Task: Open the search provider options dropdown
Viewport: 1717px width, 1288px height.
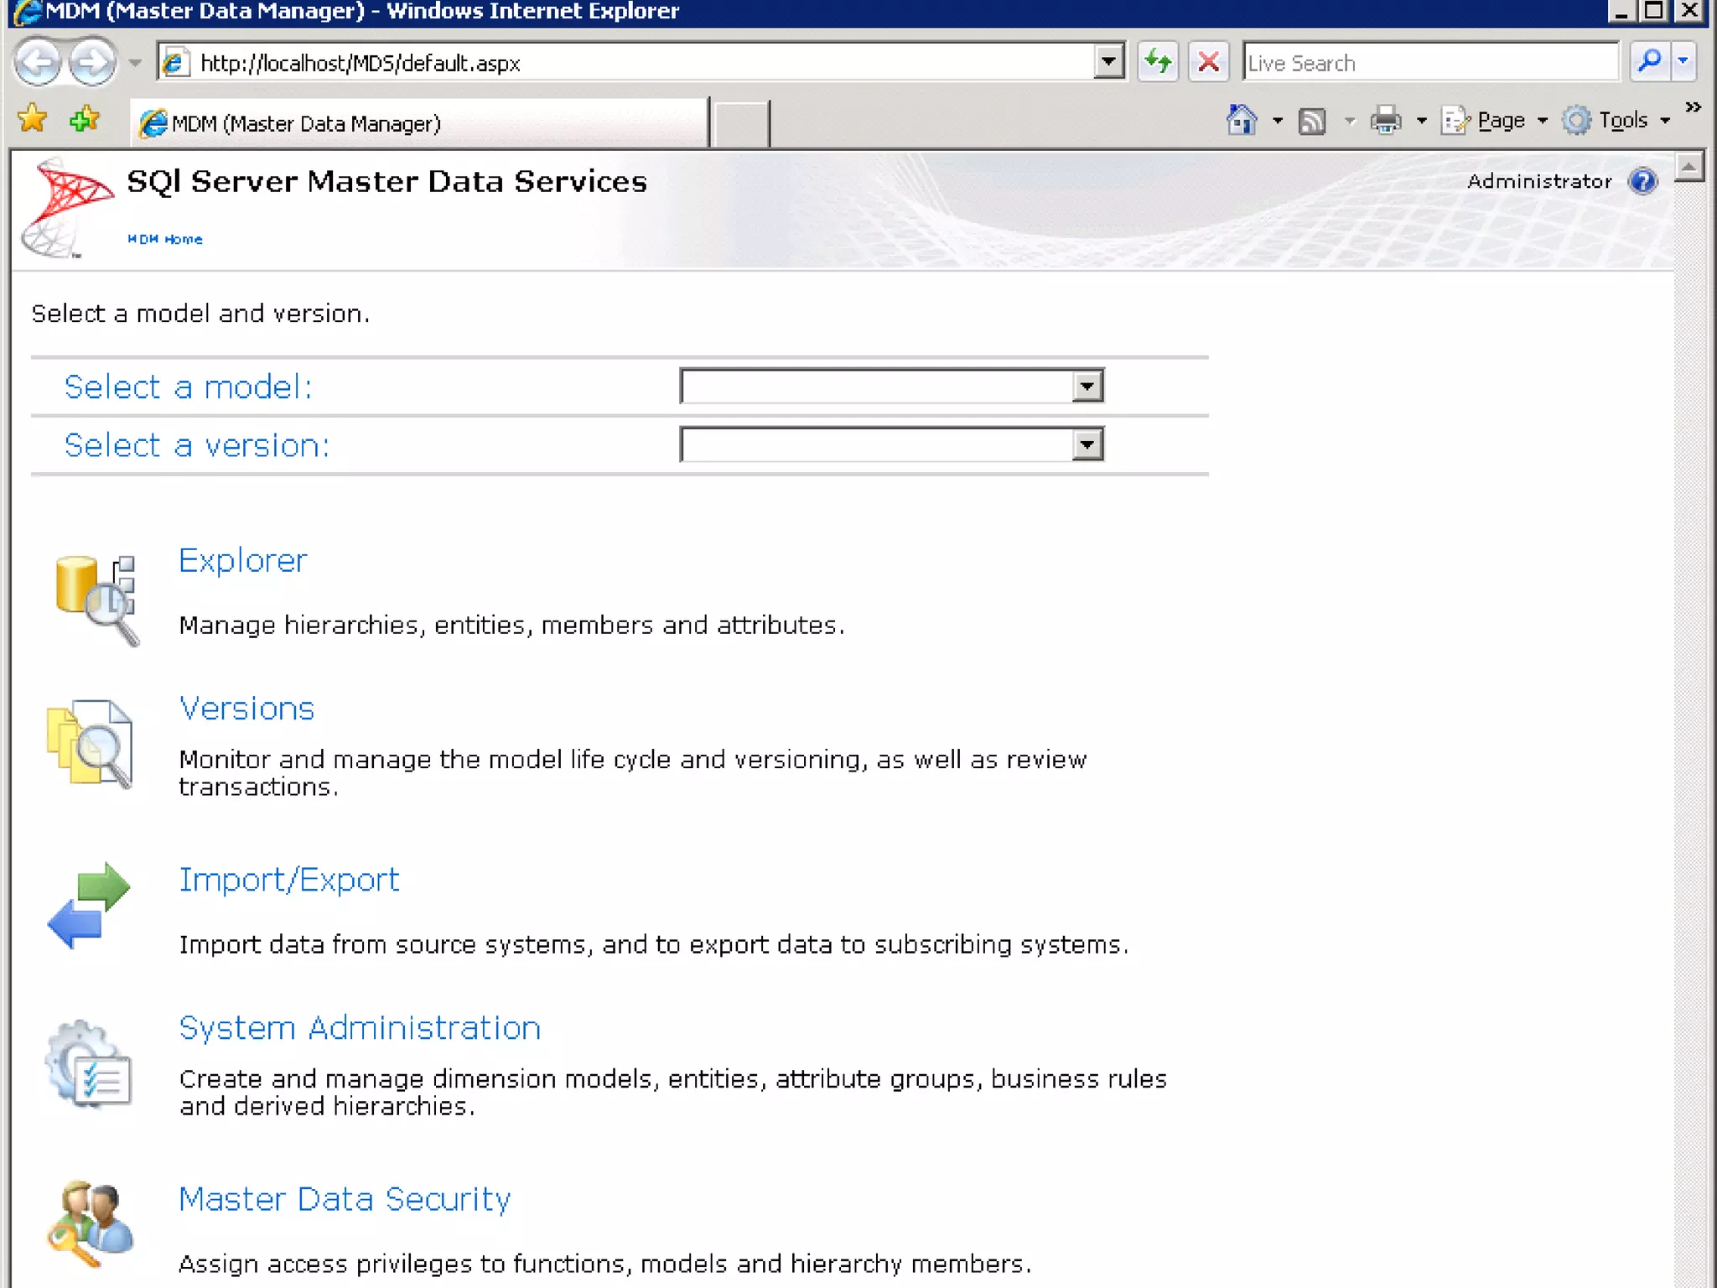Action: [x=1683, y=61]
